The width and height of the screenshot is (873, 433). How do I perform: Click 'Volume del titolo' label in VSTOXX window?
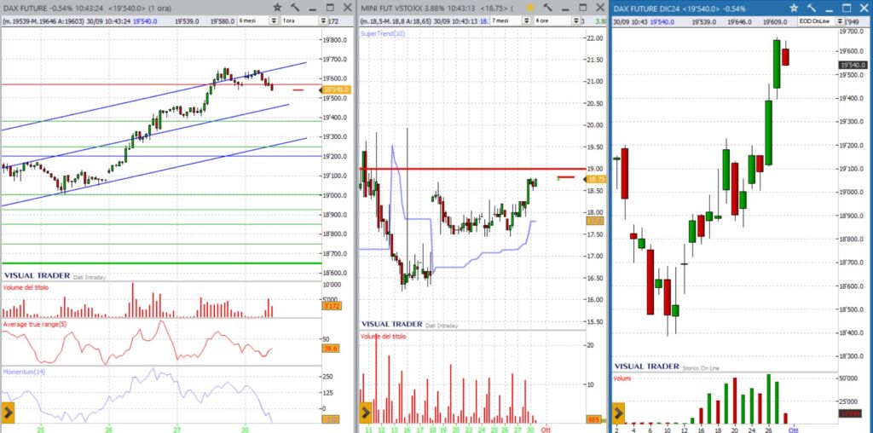383,337
